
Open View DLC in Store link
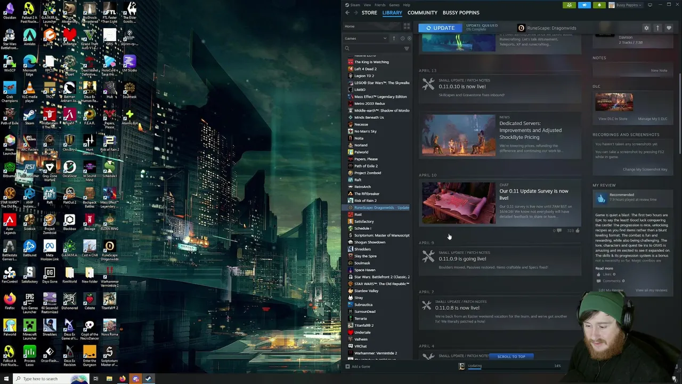click(613, 119)
